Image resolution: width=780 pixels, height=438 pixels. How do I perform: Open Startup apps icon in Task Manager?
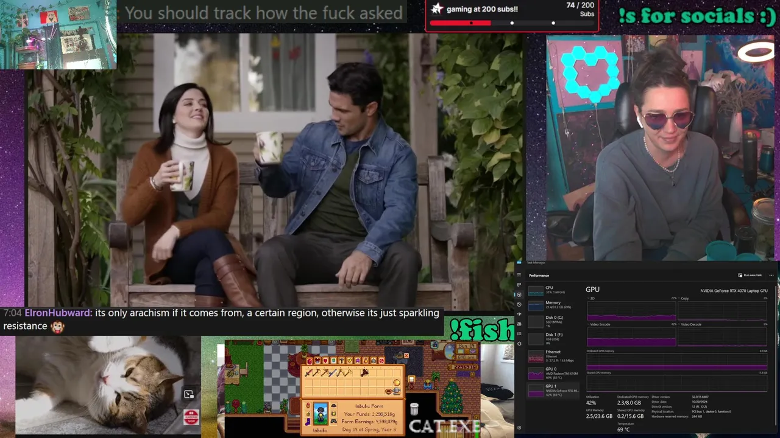[x=519, y=315]
